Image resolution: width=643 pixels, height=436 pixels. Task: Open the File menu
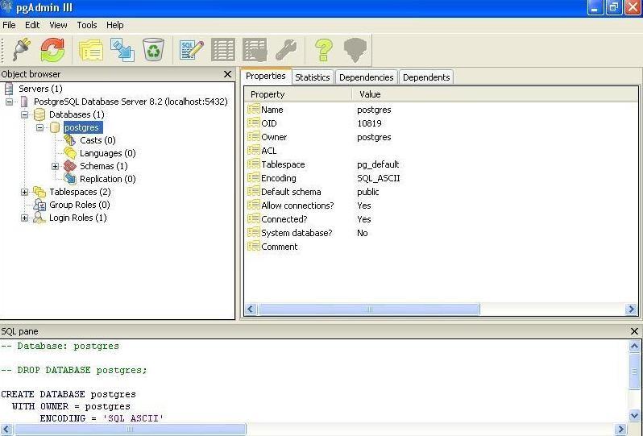pos(9,25)
